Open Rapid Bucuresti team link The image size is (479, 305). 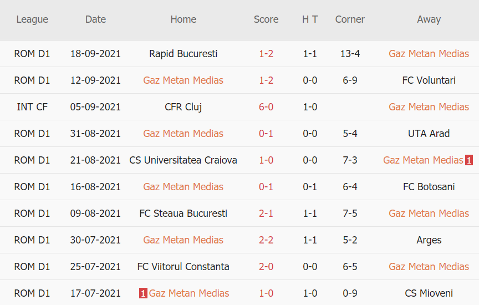point(183,54)
